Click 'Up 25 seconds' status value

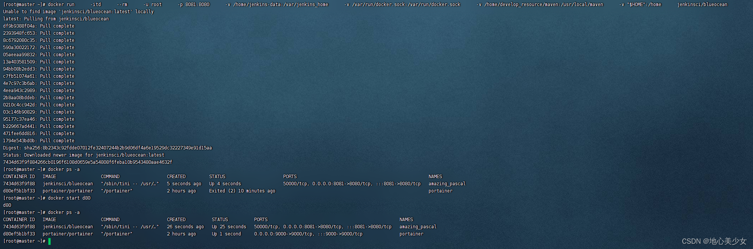point(229,227)
